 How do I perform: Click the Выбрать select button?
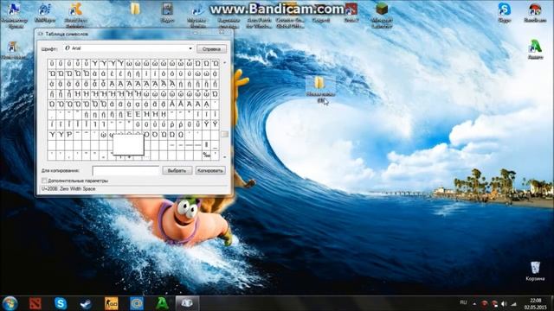point(177,171)
